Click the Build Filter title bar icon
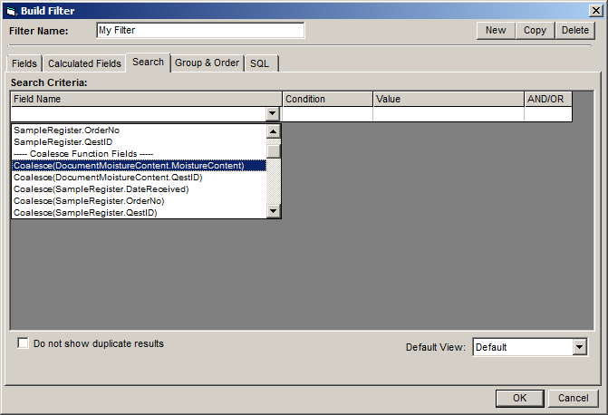This screenshot has height=415, width=608. (10, 10)
